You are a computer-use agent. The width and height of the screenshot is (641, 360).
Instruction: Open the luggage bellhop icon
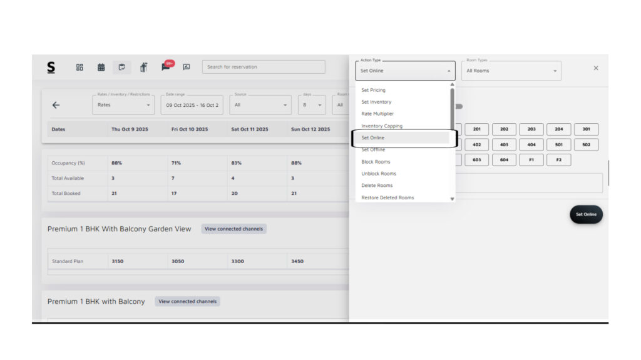(143, 67)
